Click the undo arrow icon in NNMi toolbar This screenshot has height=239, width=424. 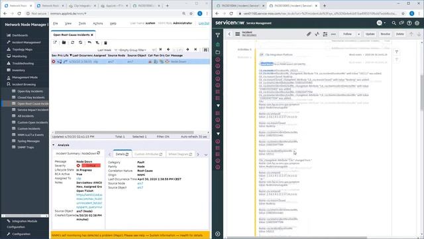89,42
